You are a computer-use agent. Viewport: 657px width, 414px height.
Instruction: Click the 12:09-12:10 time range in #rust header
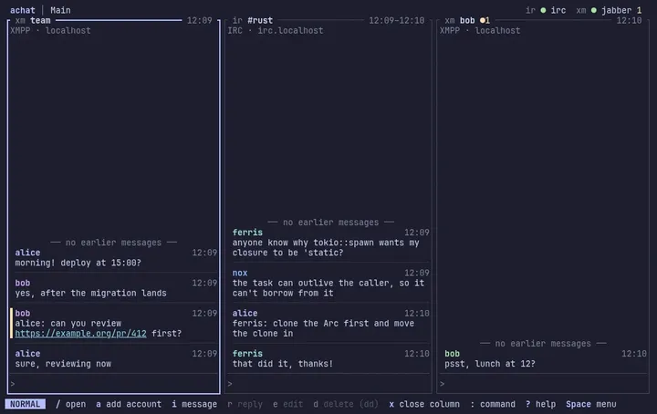click(x=396, y=20)
